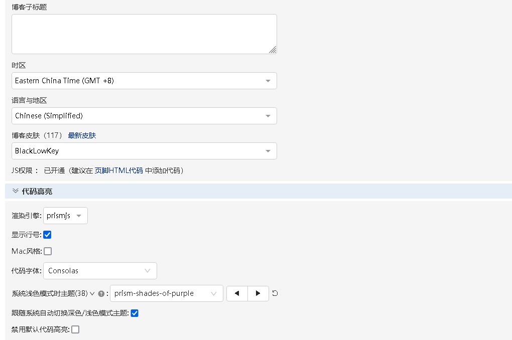Expand the 系统浅色模式时主题 mode chevron
The width and height of the screenshot is (512, 340).
point(92,294)
